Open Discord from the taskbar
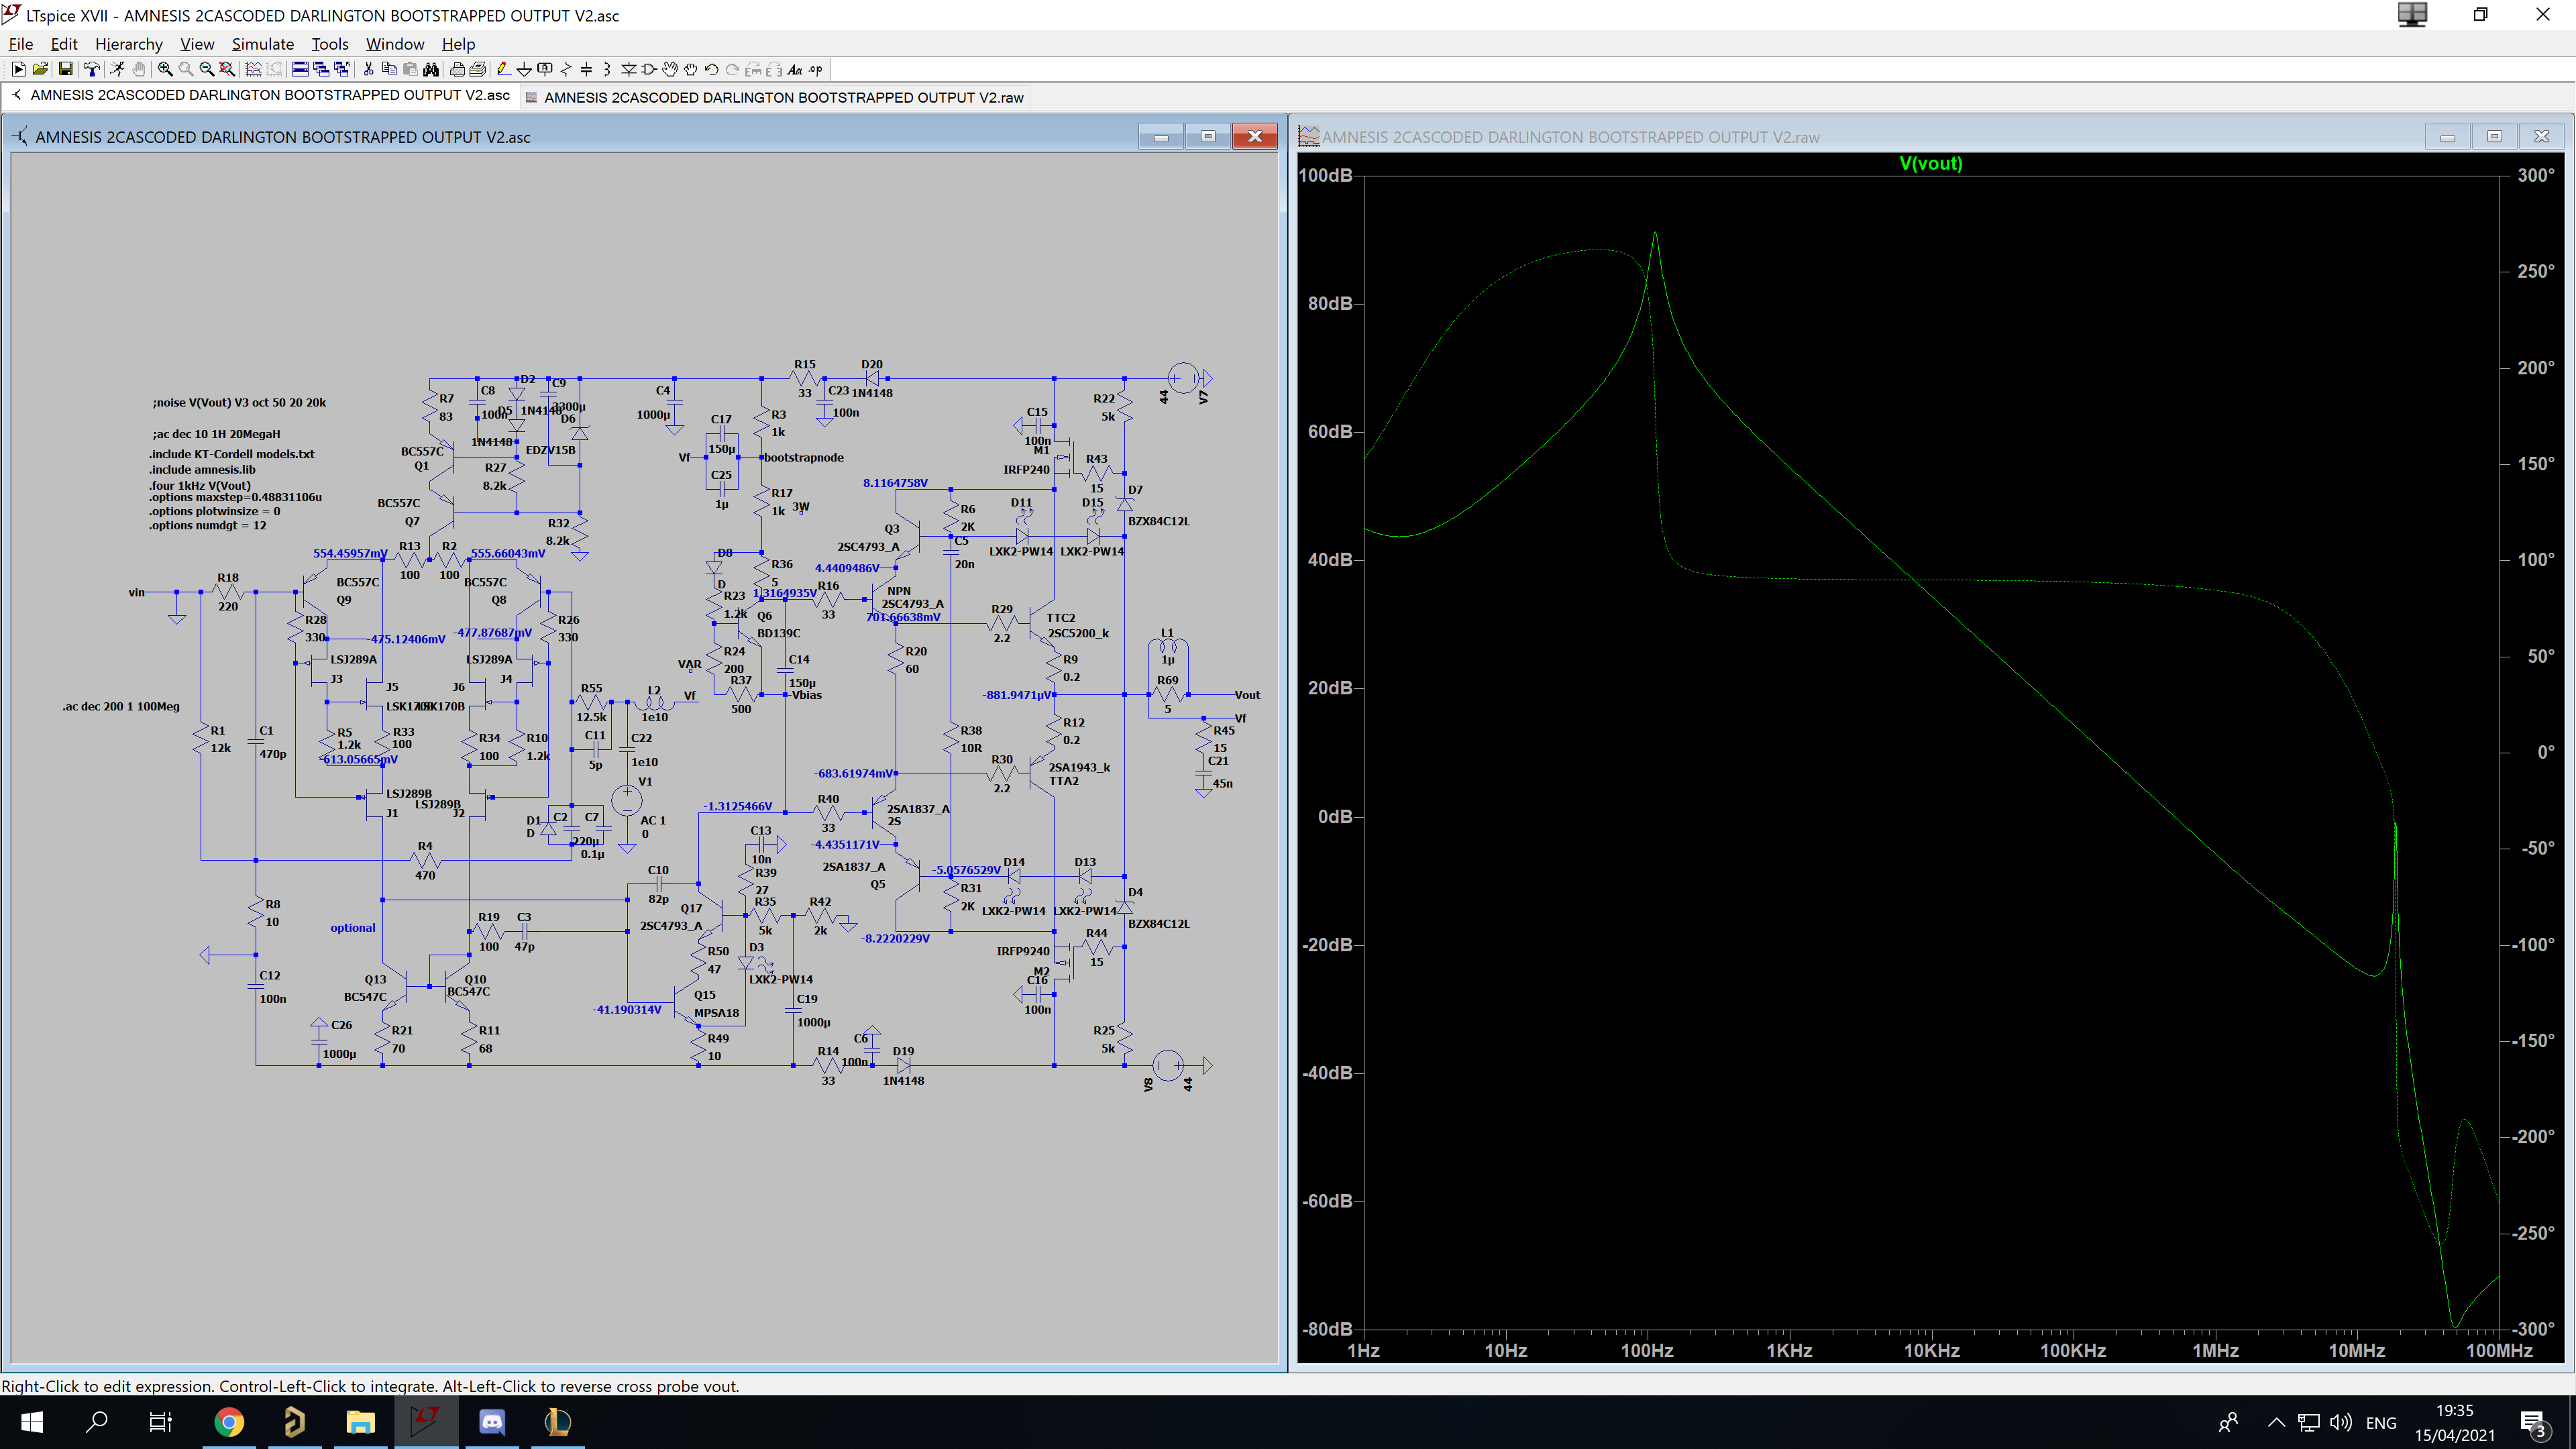The height and width of the screenshot is (1449, 2576). coord(492,1422)
